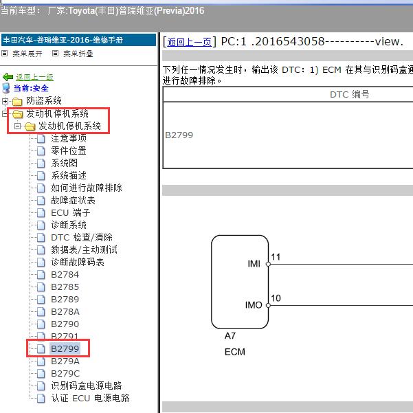This screenshot has width=413, height=413.
Task: Click document icon beside 诊断系统
Action: tap(41, 225)
